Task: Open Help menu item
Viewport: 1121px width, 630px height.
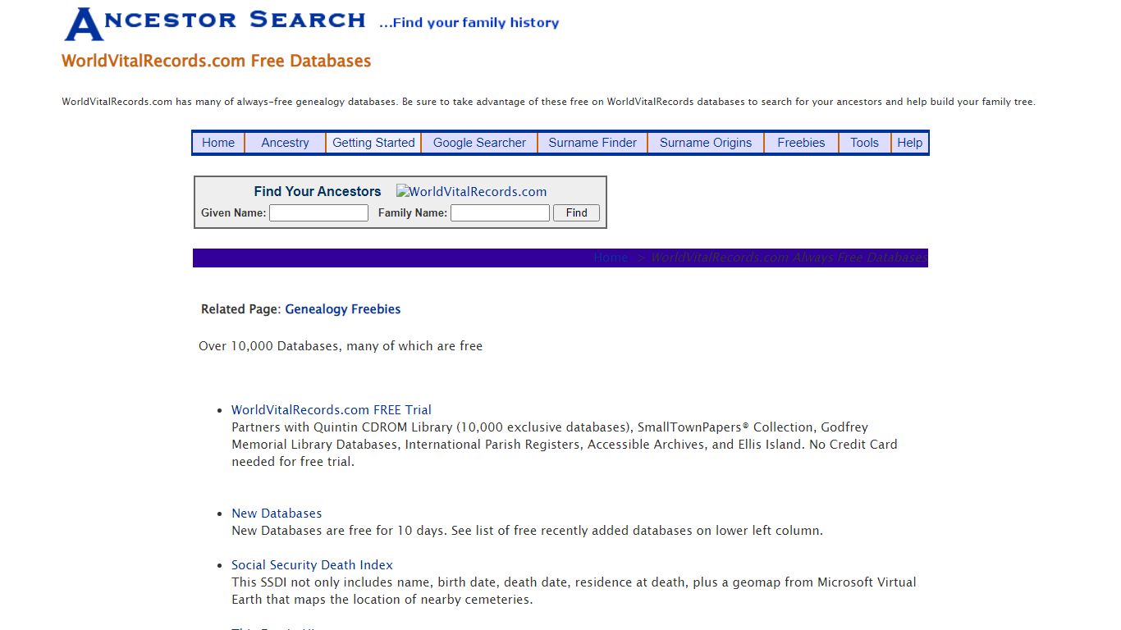Action: [x=909, y=143]
